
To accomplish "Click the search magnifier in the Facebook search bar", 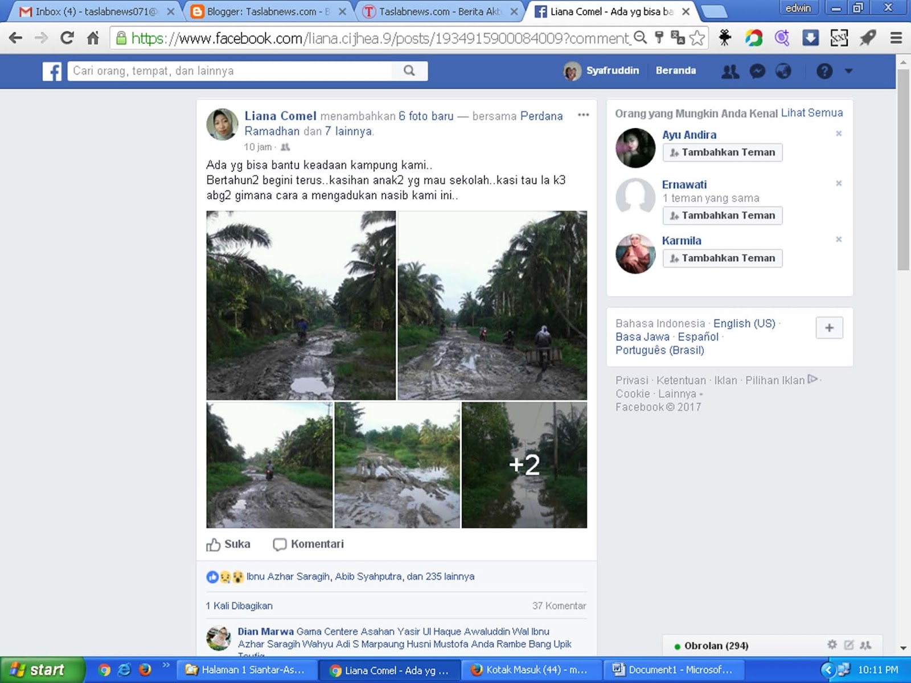I will coord(409,71).
